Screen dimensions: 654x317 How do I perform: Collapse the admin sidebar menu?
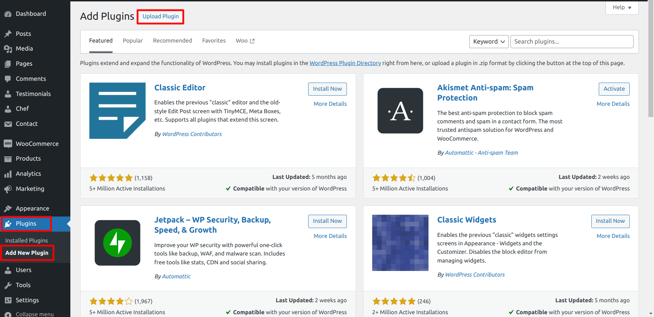[x=34, y=314]
